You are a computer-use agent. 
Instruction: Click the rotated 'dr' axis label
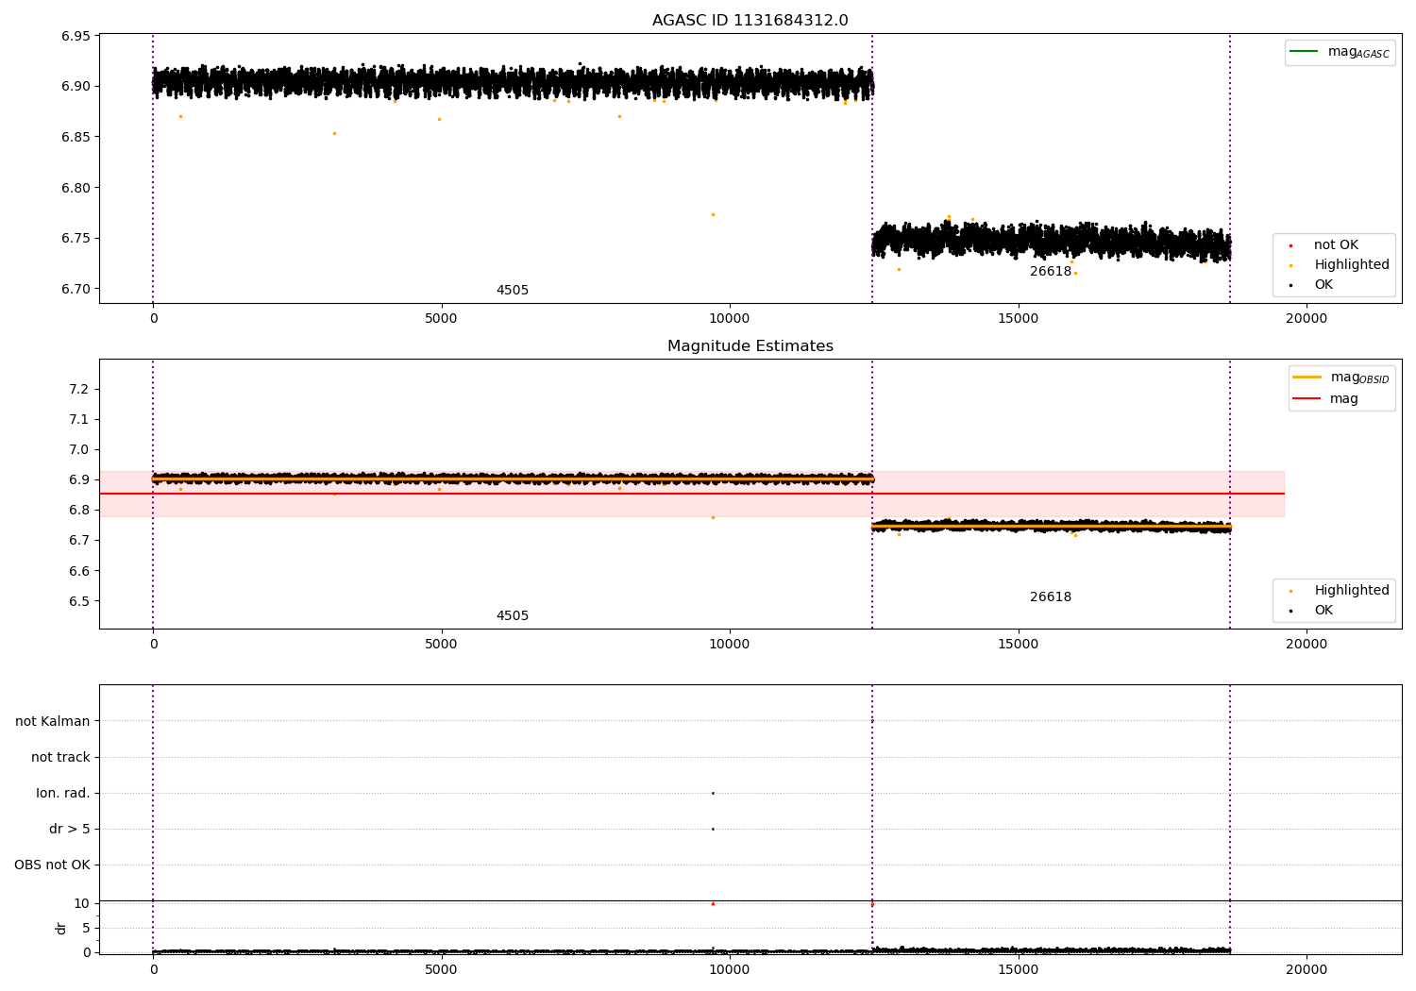(x=61, y=929)
